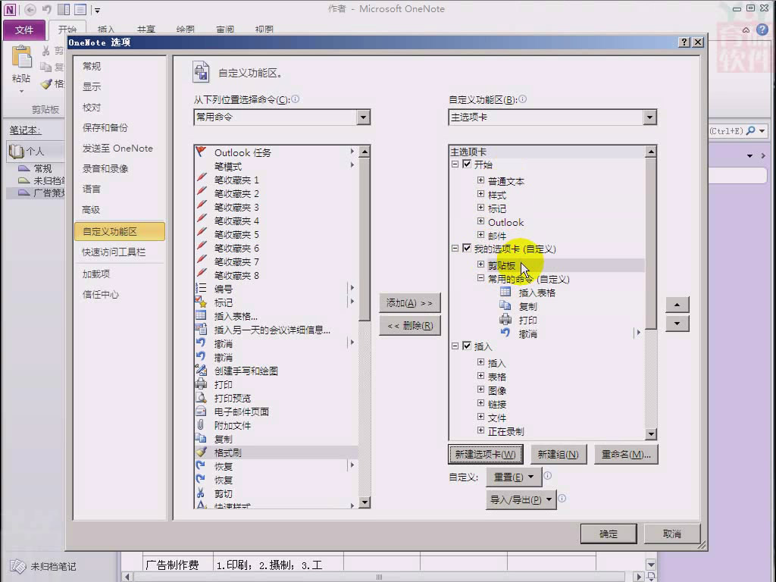Screen dimensions: 776x582
Task: Expand the 普通文本 group
Action: pos(480,180)
